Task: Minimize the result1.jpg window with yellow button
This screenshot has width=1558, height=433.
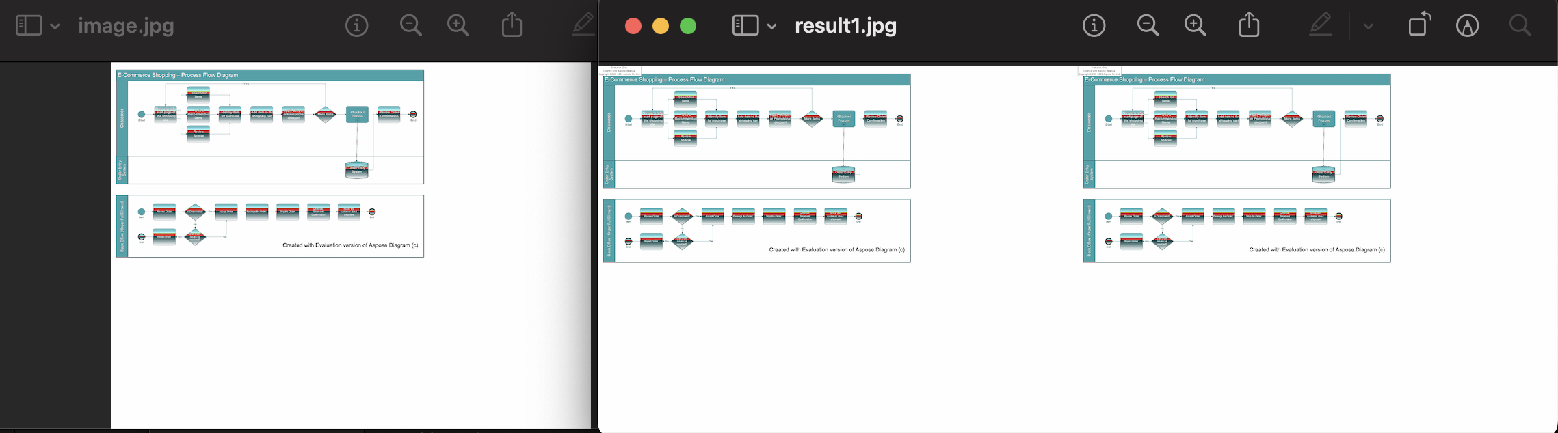Action: (x=661, y=26)
